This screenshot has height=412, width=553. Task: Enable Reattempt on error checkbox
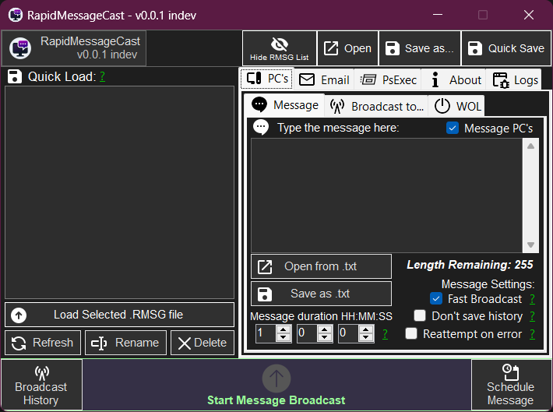click(411, 334)
